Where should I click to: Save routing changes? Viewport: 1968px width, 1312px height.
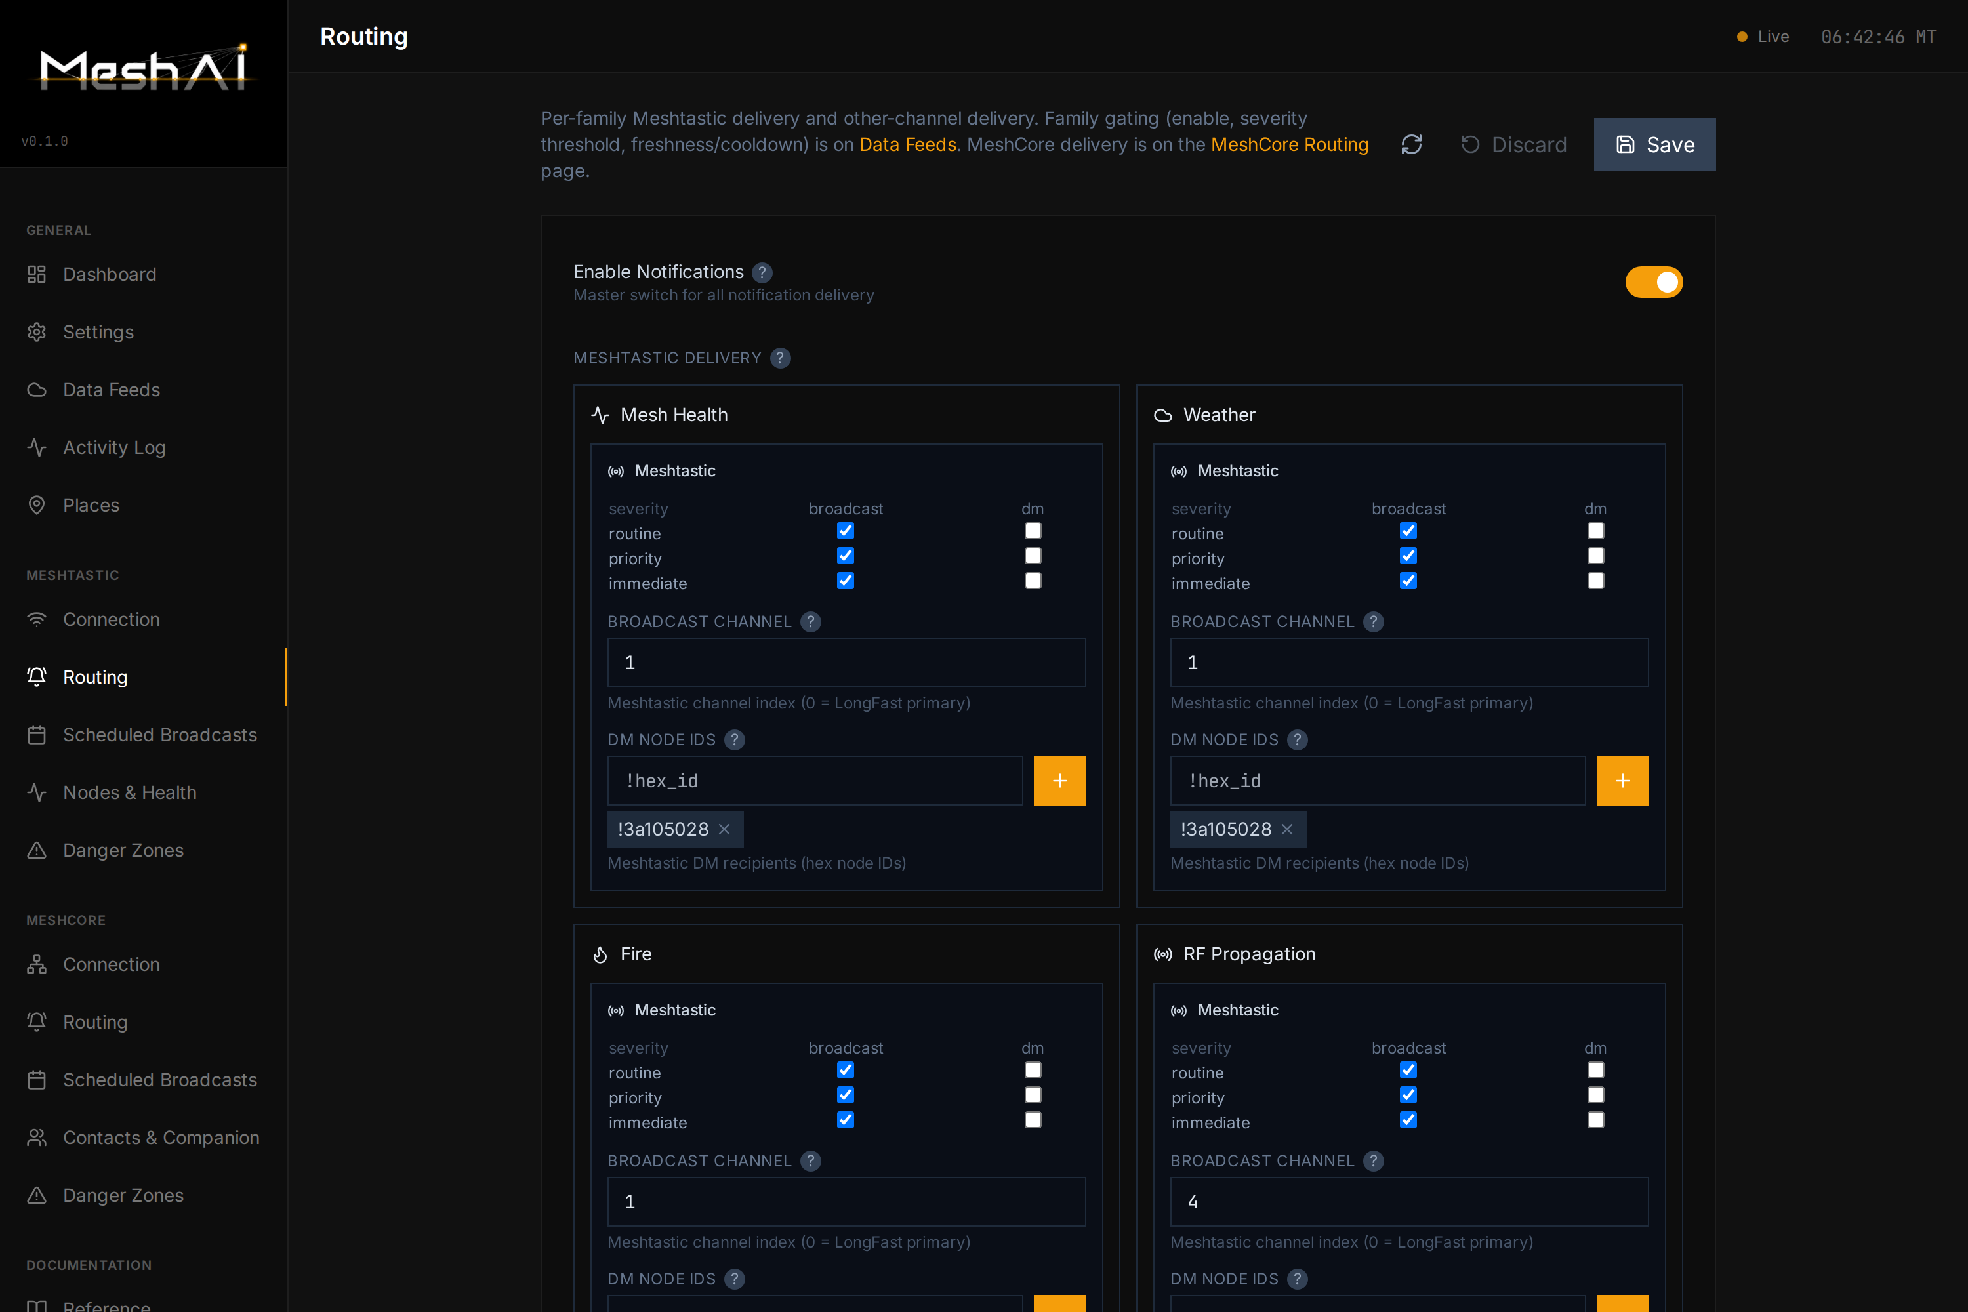point(1654,145)
